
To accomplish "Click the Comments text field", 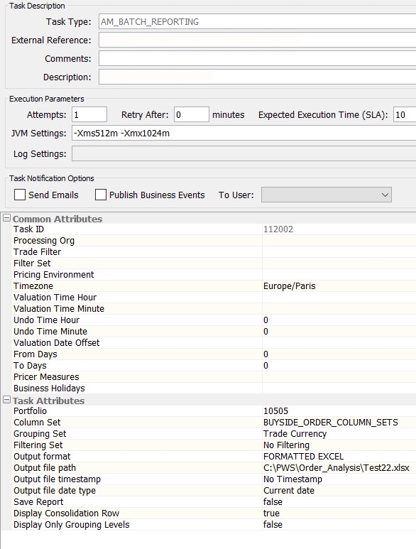I will click(x=257, y=58).
